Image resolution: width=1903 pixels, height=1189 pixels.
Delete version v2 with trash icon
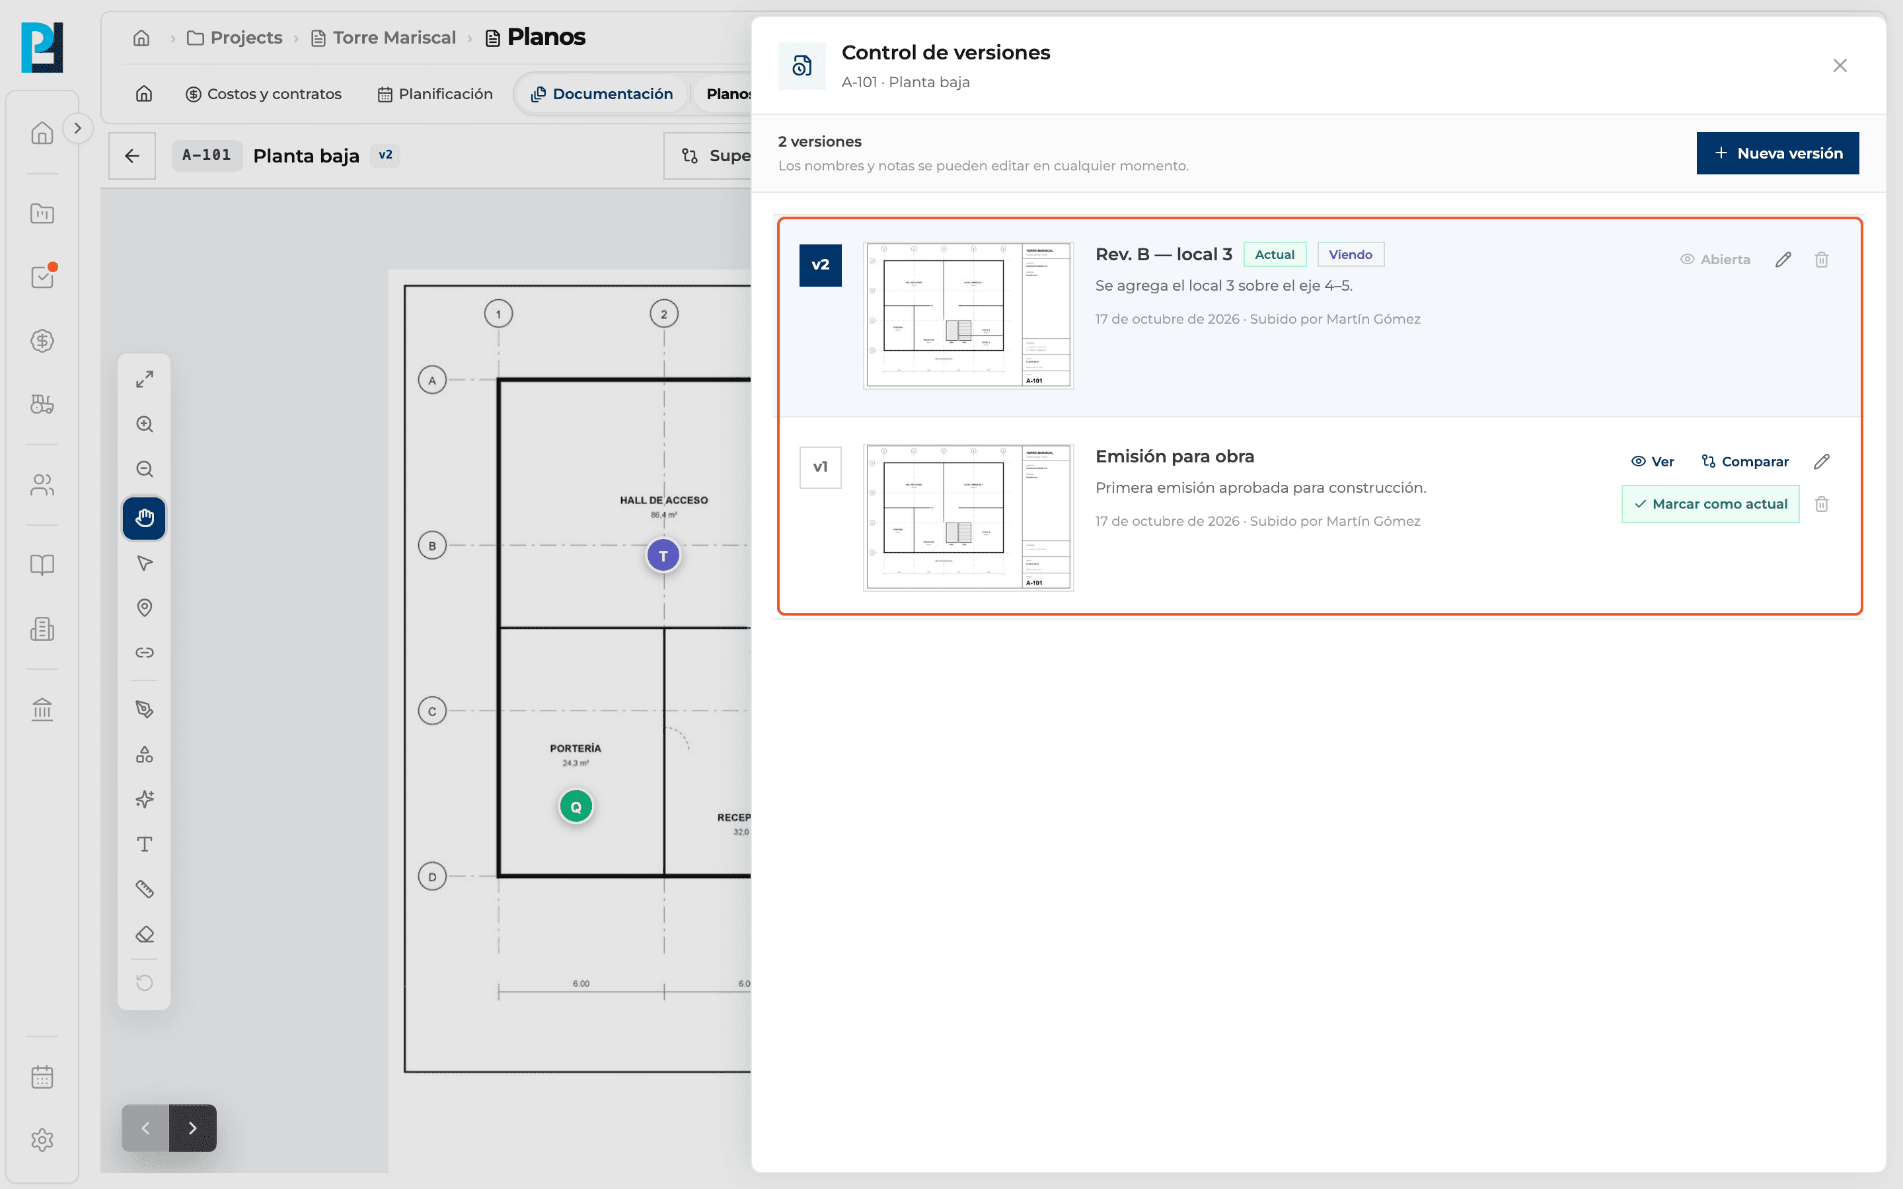pyautogui.click(x=1821, y=260)
